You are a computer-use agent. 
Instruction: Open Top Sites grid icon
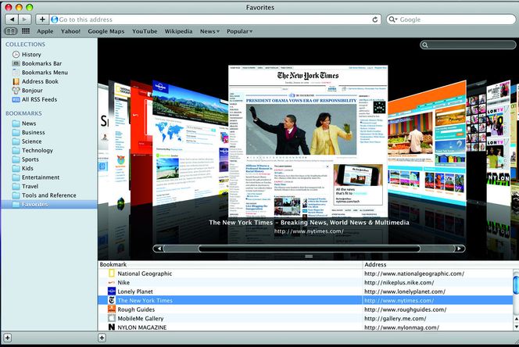26,31
